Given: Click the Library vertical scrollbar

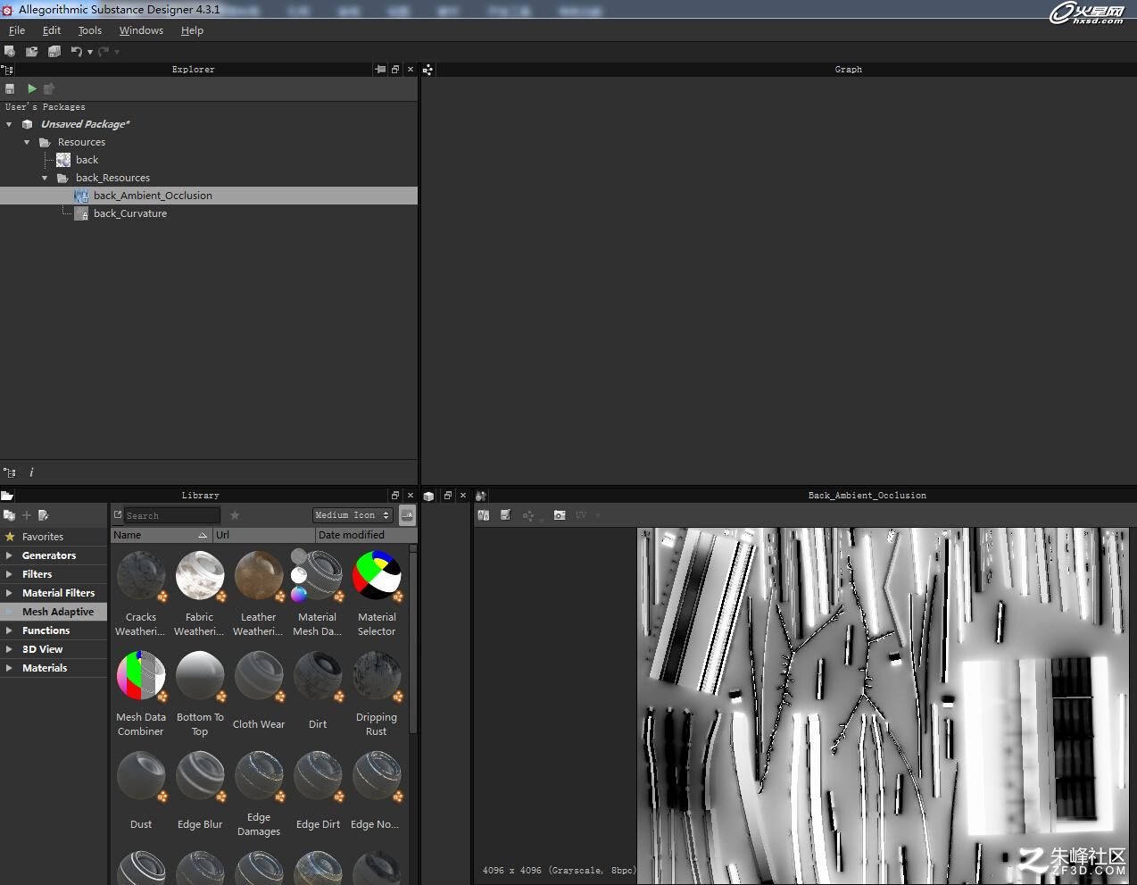Looking at the screenshot, I should [x=413, y=639].
